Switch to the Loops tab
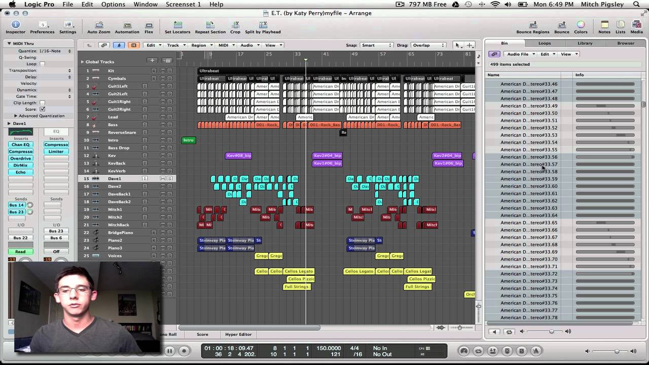649x365 pixels. coord(545,43)
